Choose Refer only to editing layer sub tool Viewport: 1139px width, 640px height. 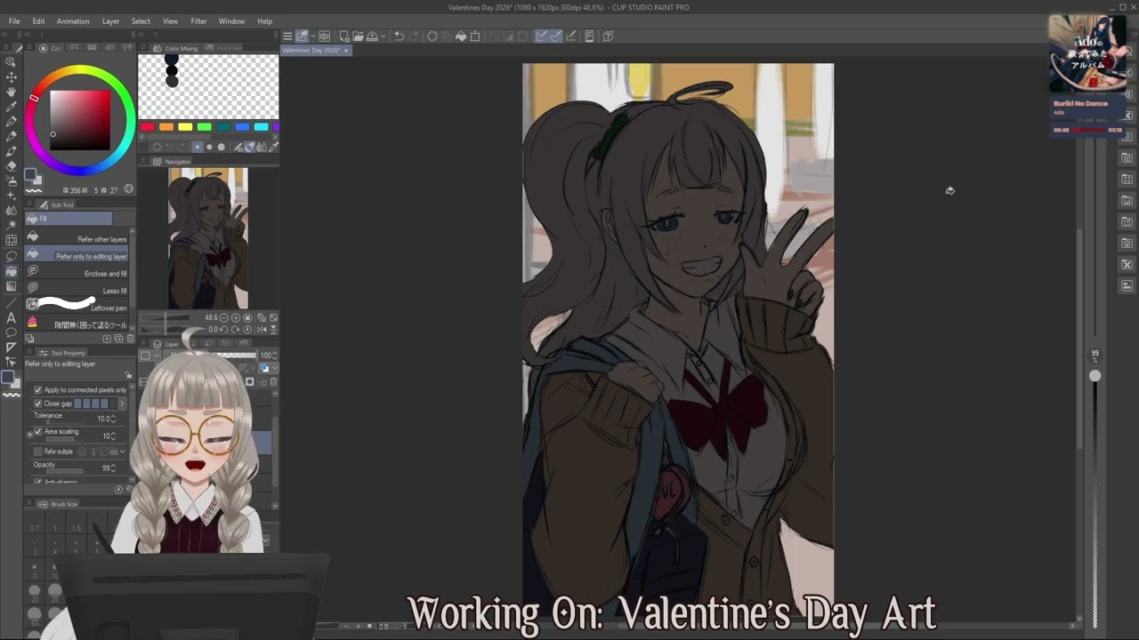coord(77,253)
